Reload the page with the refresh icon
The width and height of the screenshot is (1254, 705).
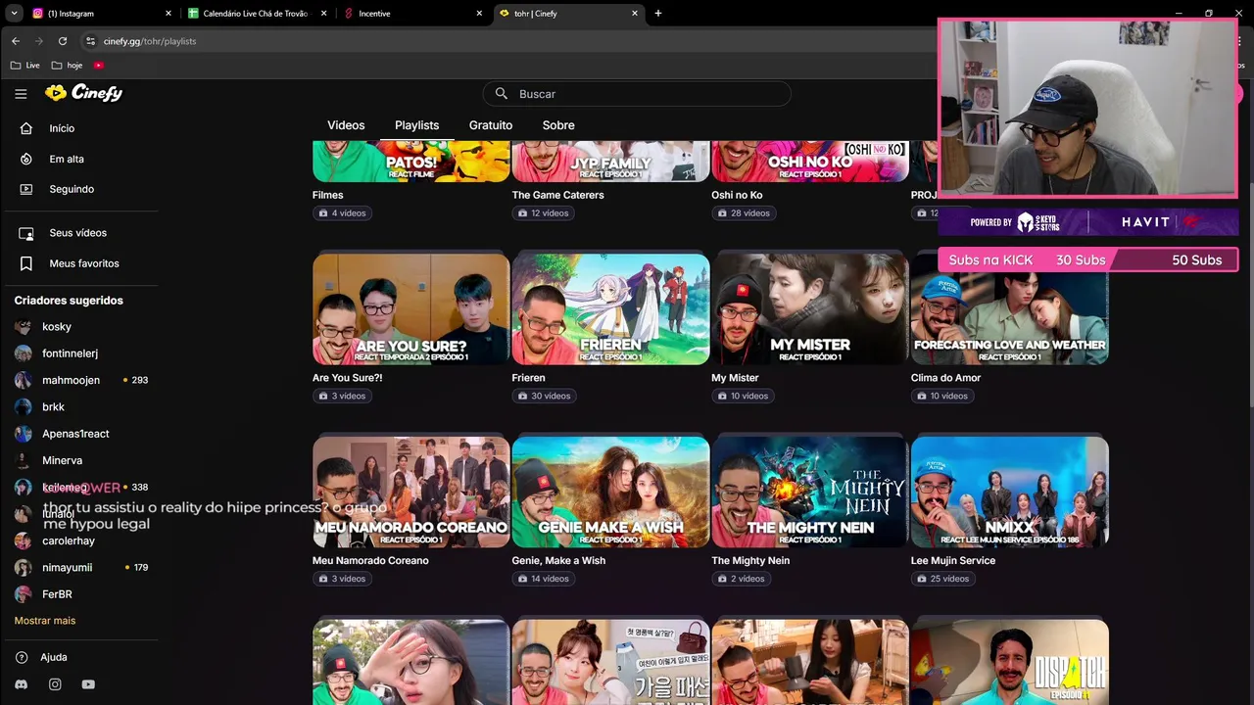click(63, 41)
